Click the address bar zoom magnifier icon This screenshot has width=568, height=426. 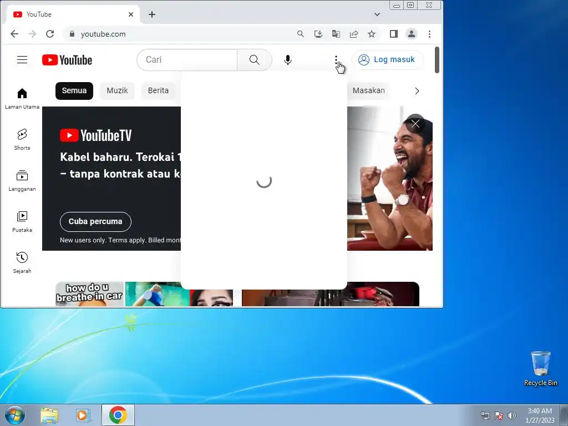pyautogui.click(x=300, y=34)
